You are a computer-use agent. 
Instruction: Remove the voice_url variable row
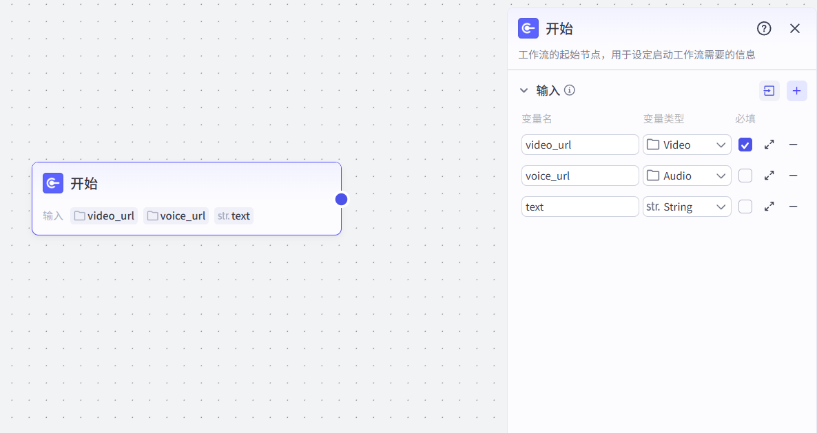pos(794,176)
